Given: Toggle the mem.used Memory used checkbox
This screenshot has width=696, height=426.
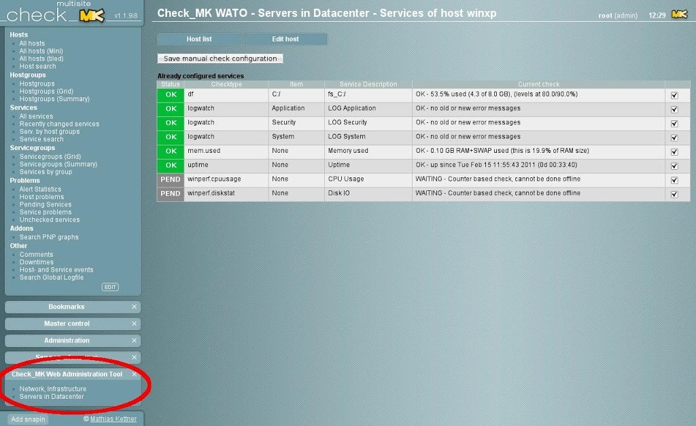Looking at the screenshot, I should tap(674, 152).
